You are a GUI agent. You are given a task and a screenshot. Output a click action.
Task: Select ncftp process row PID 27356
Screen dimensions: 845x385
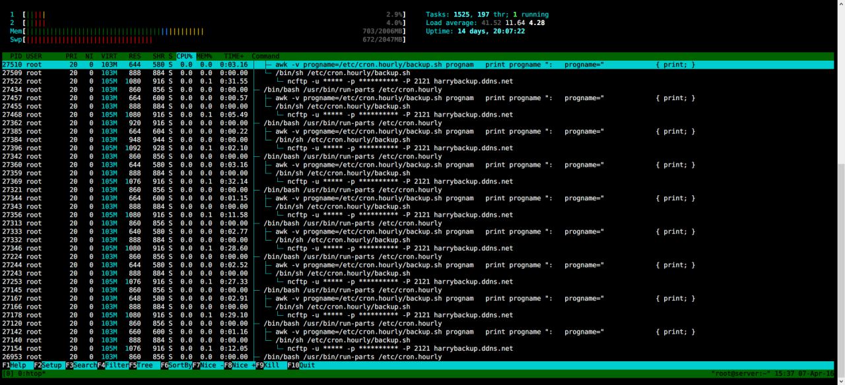click(x=417, y=215)
